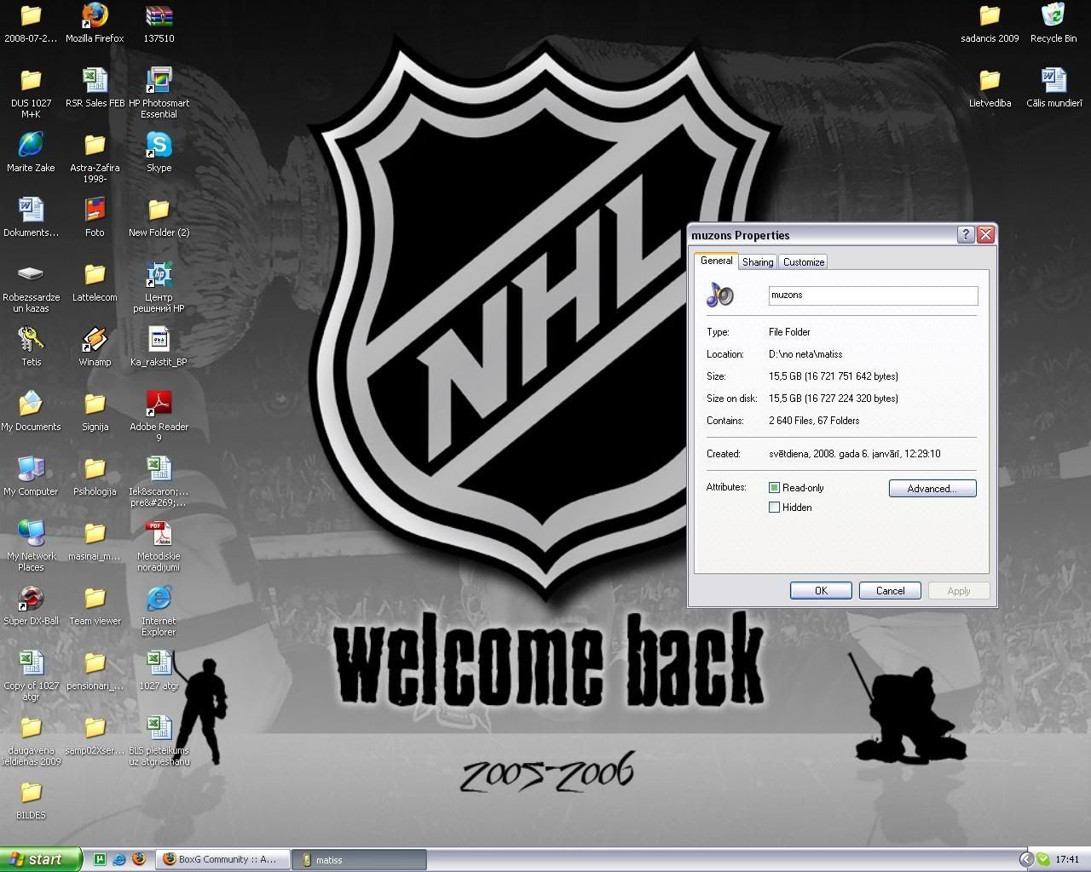Viewport: 1091px width, 872px height.
Task: Close the muzons Properties window
Action: coord(985,235)
